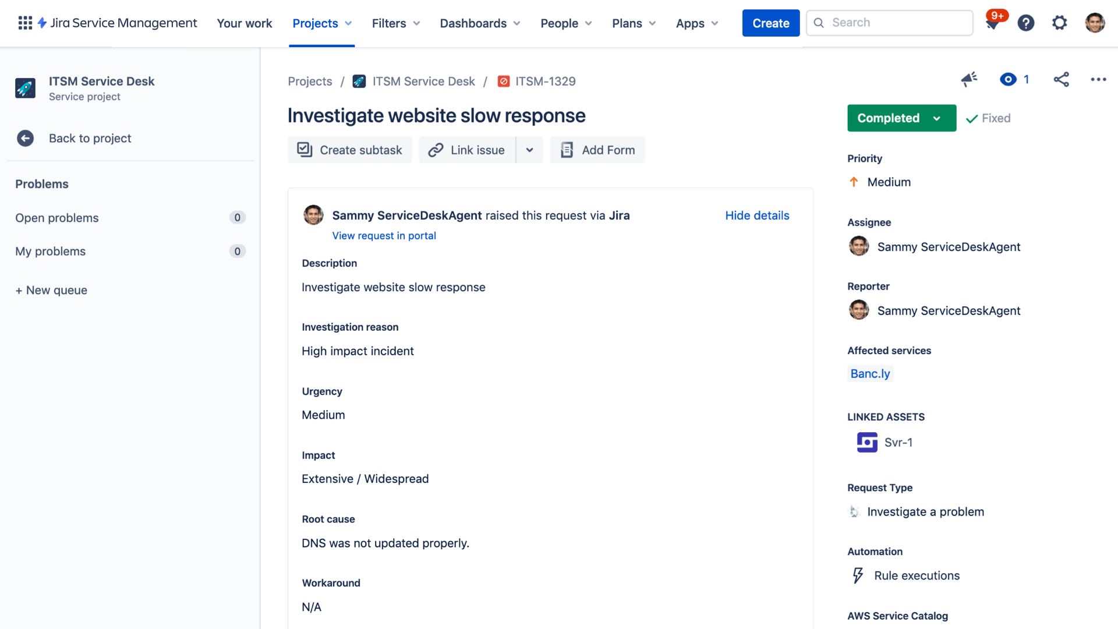Click View request in portal link
The image size is (1118, 629).
point(384,235)
